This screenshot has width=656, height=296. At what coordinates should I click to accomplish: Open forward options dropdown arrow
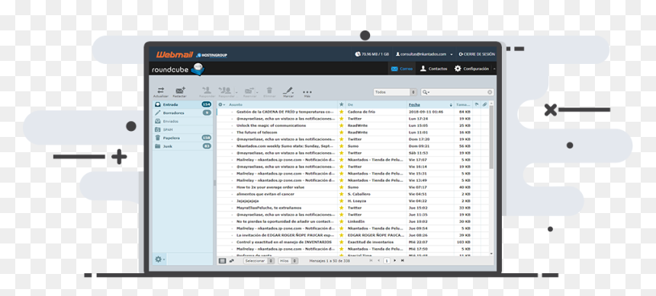point(257,91)
